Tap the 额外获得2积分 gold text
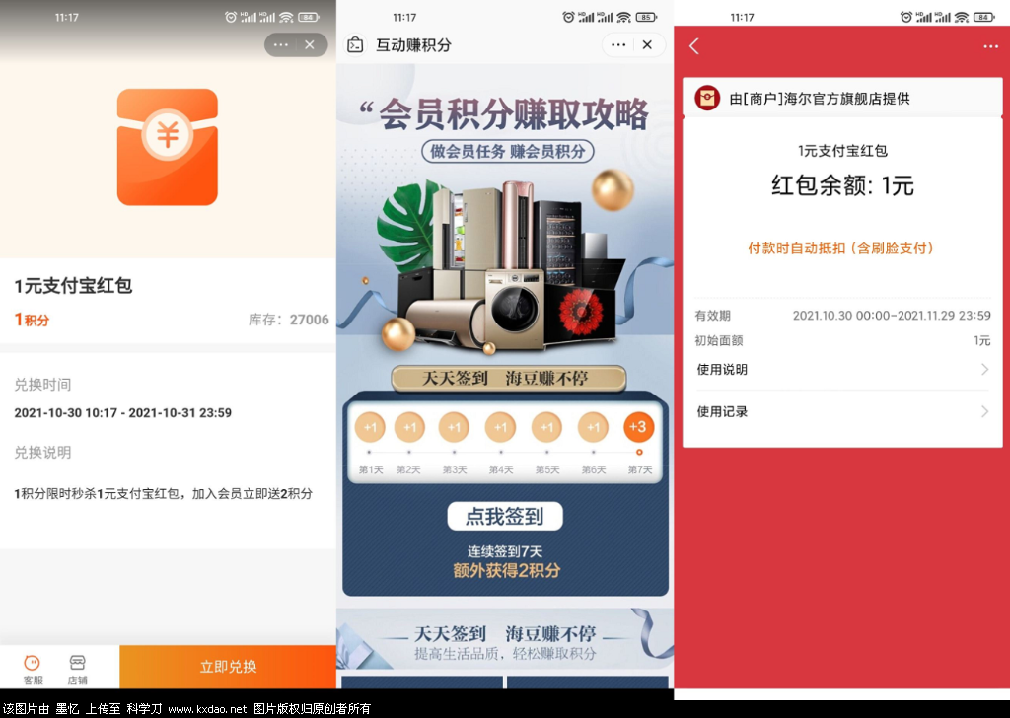1010x718 pixels. 506,570
